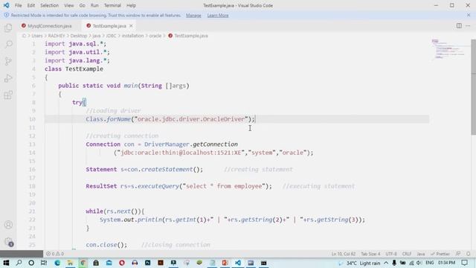Open the Terminal menu

(112, 5)
